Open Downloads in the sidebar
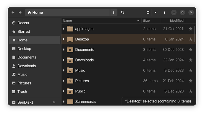This screenshot has width=204, height=114. click(x=35, y=66)
